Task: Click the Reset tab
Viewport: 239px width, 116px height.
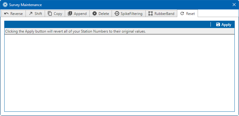Action: click(188, 13)
